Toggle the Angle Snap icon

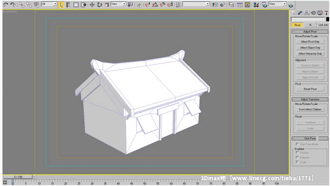(155, 4)
